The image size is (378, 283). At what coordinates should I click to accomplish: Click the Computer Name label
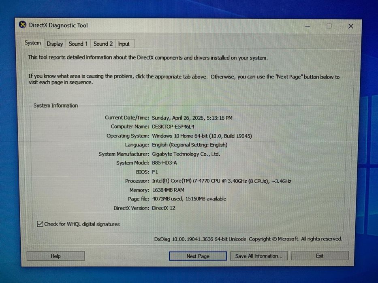pyautogui.click(x=130, y=127)
